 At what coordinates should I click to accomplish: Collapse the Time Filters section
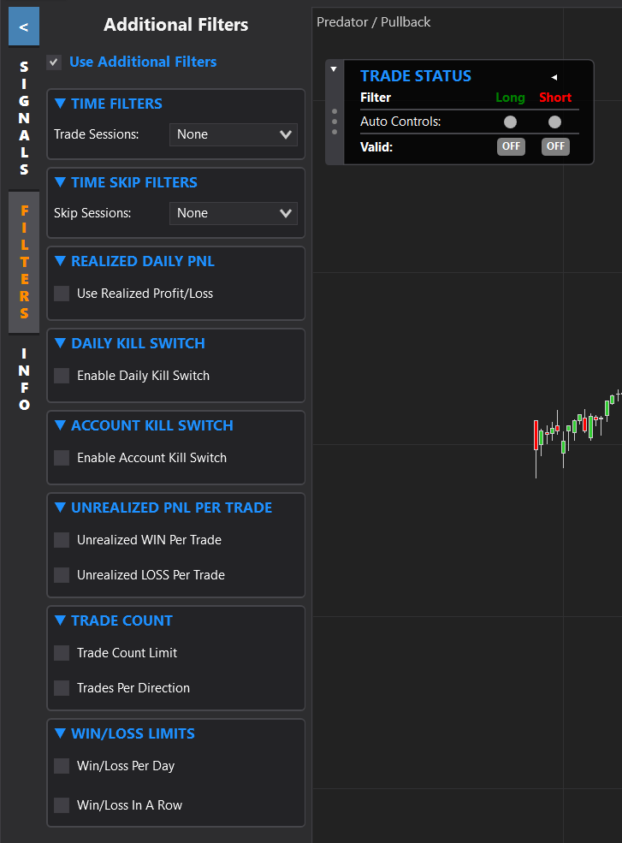[x=60, y=104]
